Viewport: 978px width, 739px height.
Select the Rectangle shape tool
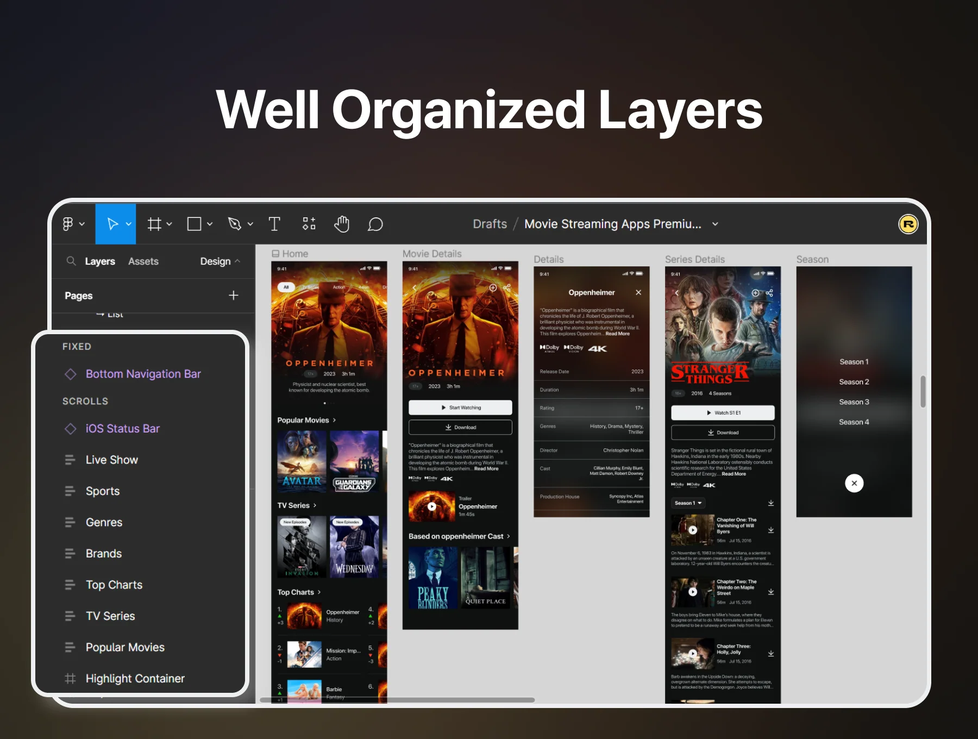click(194, 224)
